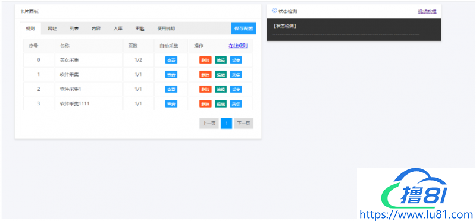Click the 保存配置 button

[243, 28]
